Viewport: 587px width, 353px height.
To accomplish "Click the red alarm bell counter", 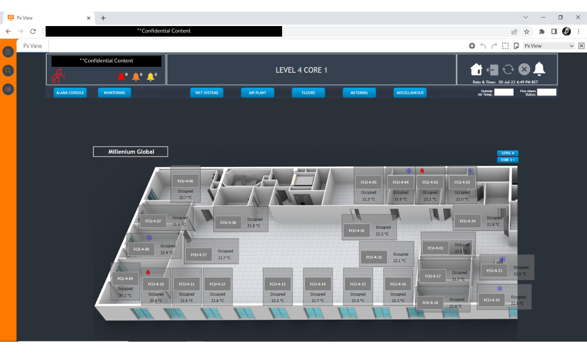I will [x=122, y=76].
